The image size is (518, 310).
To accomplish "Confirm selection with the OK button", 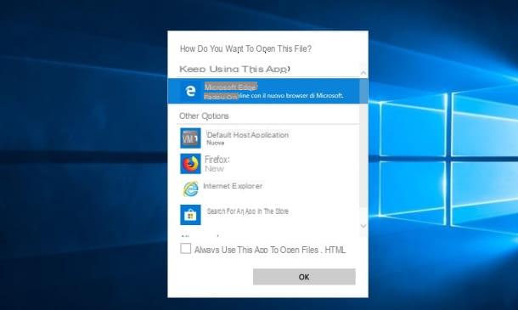I will (x=304, y=277).
